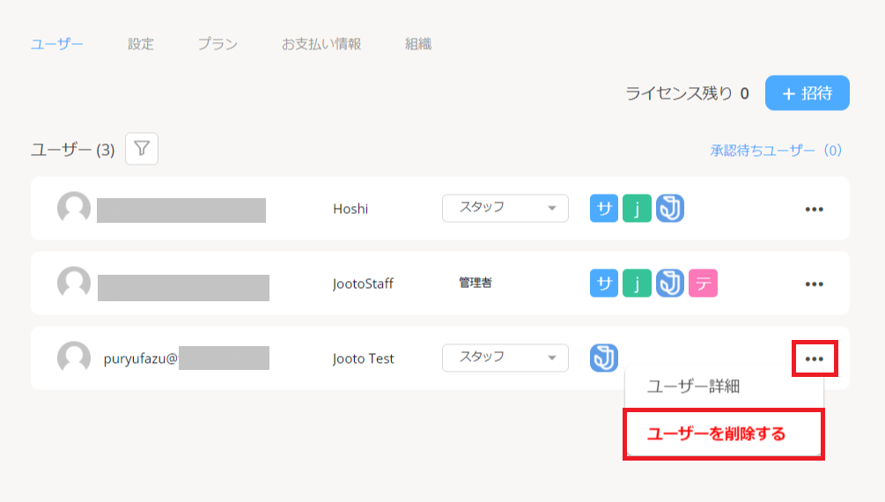This screenshot has width=885, height=502.
Task: Click the puryufazu user avatar
Action: click(74, 358)
